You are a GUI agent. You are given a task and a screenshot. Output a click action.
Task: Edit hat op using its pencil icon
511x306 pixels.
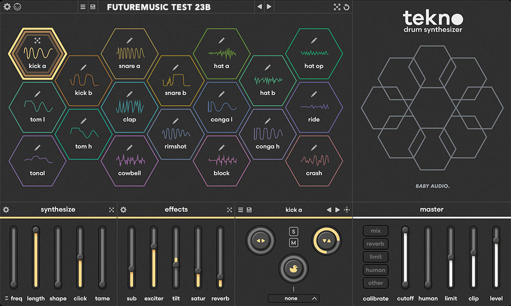point(314,40)
